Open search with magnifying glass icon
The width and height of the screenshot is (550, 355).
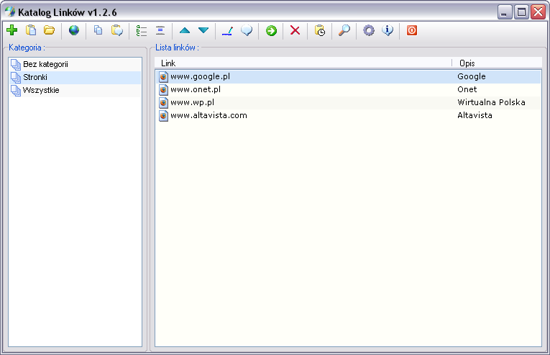(x=344, y=30)
